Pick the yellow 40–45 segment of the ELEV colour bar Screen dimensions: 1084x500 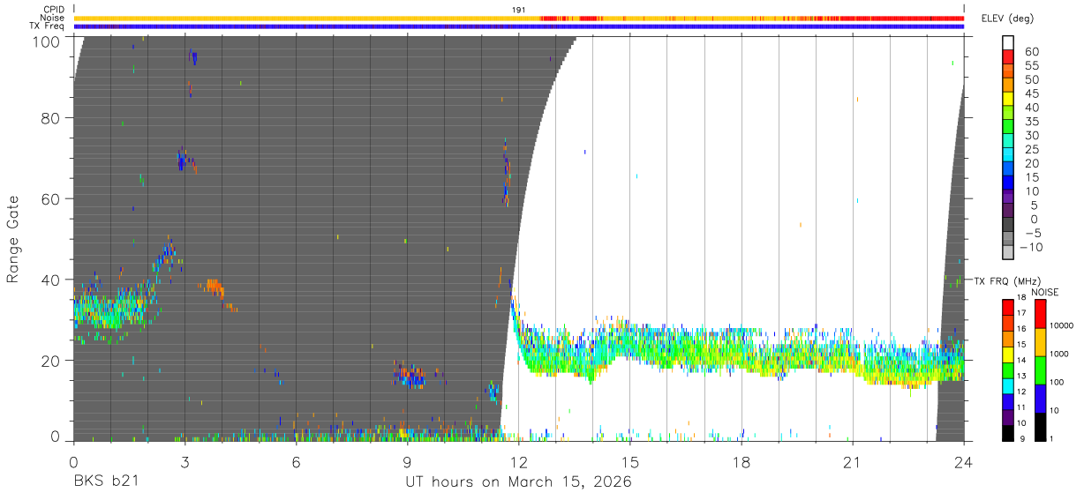pos(1008,101)
